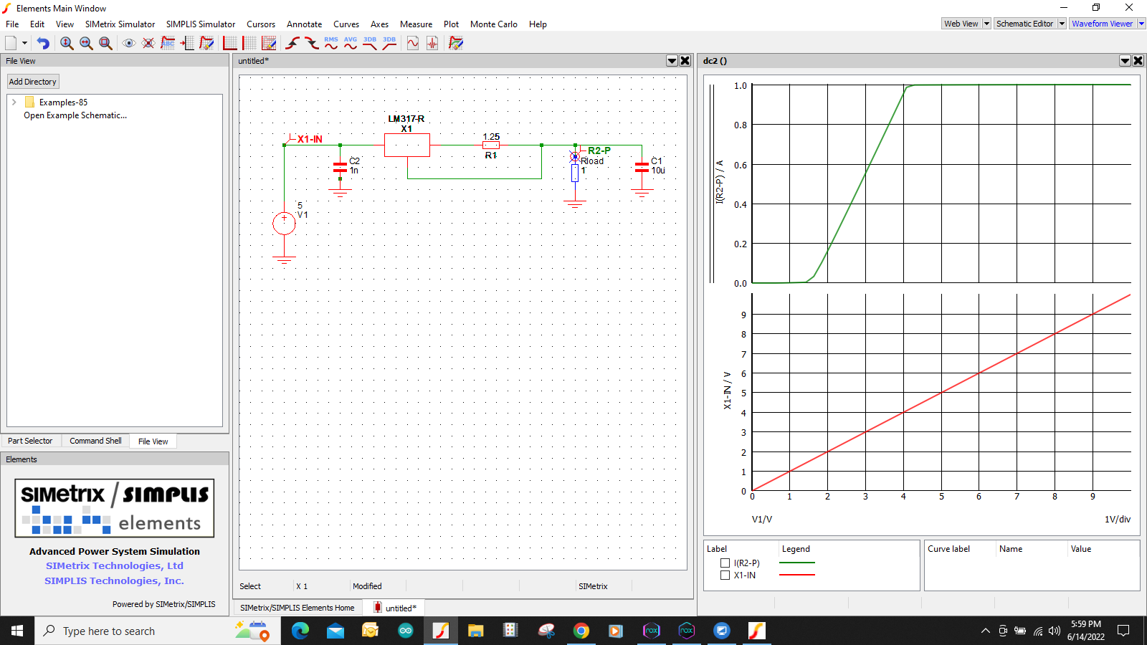Click the Web View button
The image size is (1147, 645).
(x=961, y=24)
